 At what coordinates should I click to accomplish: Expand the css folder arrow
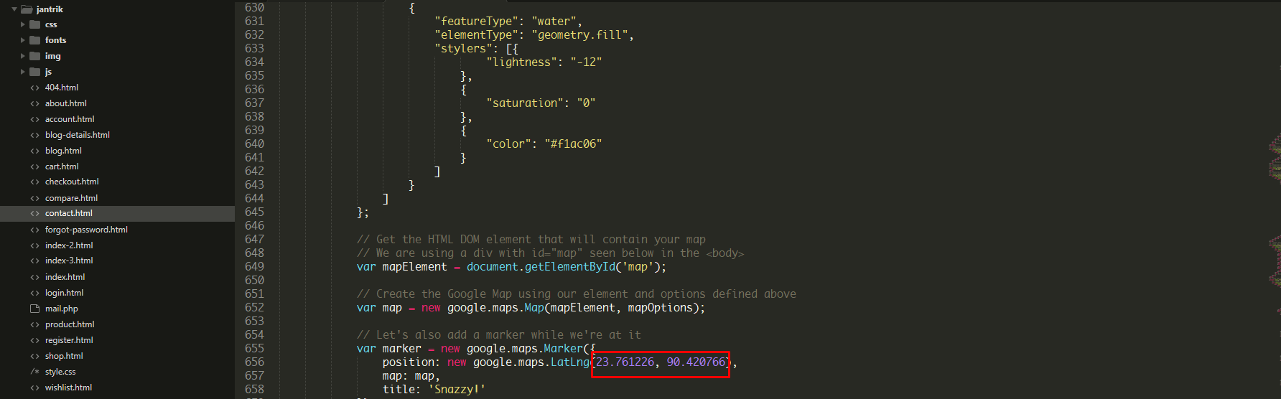(x=23, y=24)
